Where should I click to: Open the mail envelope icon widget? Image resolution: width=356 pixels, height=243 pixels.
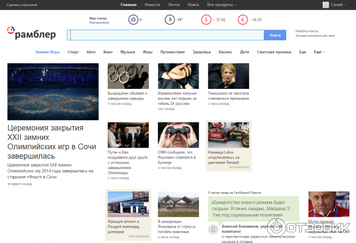pyautogui.click(x=135, y=20)
